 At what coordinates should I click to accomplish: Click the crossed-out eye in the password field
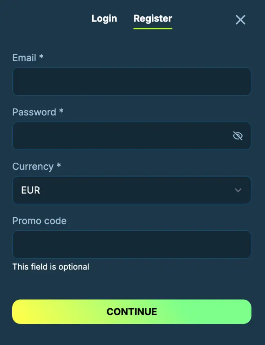click(x=238, y=136)
